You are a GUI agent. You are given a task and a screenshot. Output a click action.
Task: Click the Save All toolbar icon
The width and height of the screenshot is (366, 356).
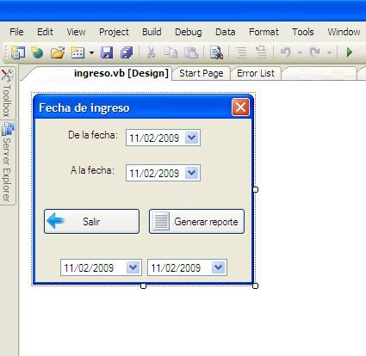pos(127,52)
